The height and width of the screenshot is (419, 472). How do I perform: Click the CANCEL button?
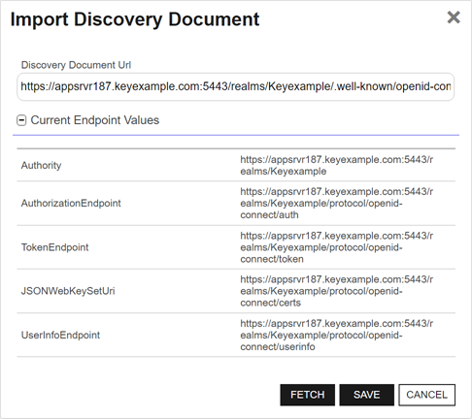426,395
